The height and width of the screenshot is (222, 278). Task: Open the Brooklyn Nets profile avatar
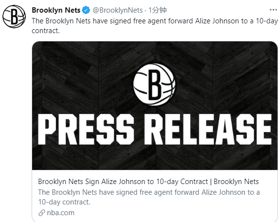click(14, 17)
